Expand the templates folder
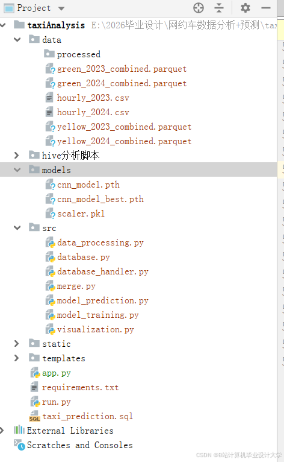Viewport: 284px width, 462px height. 17,358
